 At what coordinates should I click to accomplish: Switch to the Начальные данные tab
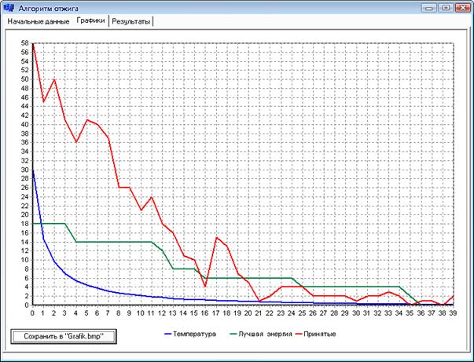(39, 21)
